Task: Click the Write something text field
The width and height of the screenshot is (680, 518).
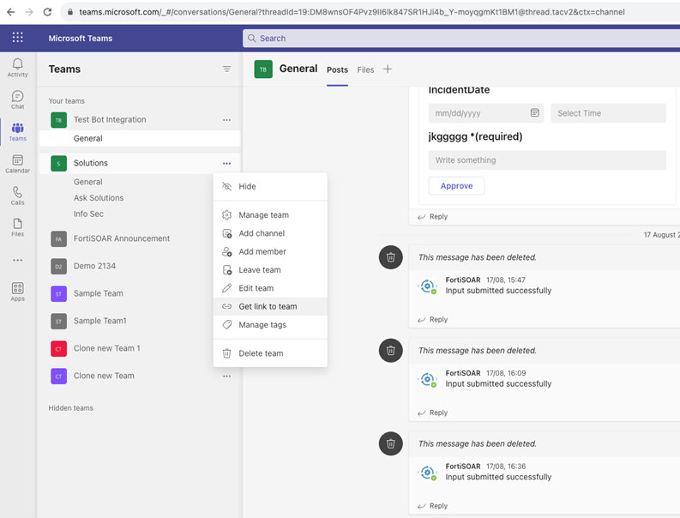Action: tap(547, 160)
